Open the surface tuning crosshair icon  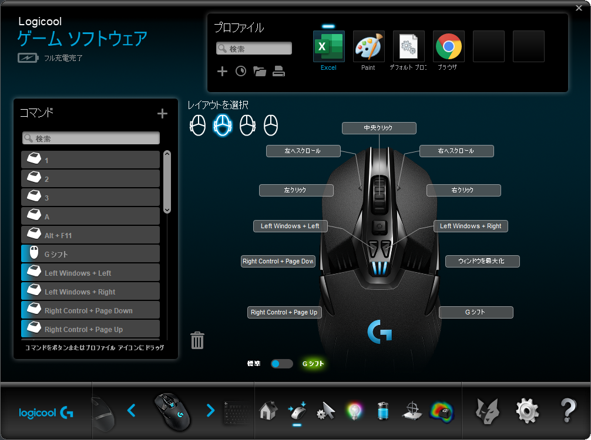[x=412, y=411]
